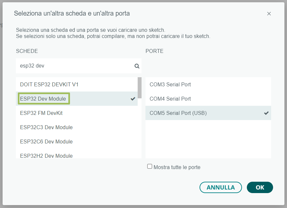The width and height of the screenshot is (287, 208).
Task: Confirm selection with OK button
Action: [x=260, y=188]
